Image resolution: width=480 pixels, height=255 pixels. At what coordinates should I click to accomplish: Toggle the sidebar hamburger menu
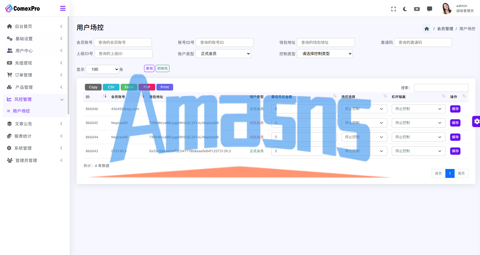[63, 8]
